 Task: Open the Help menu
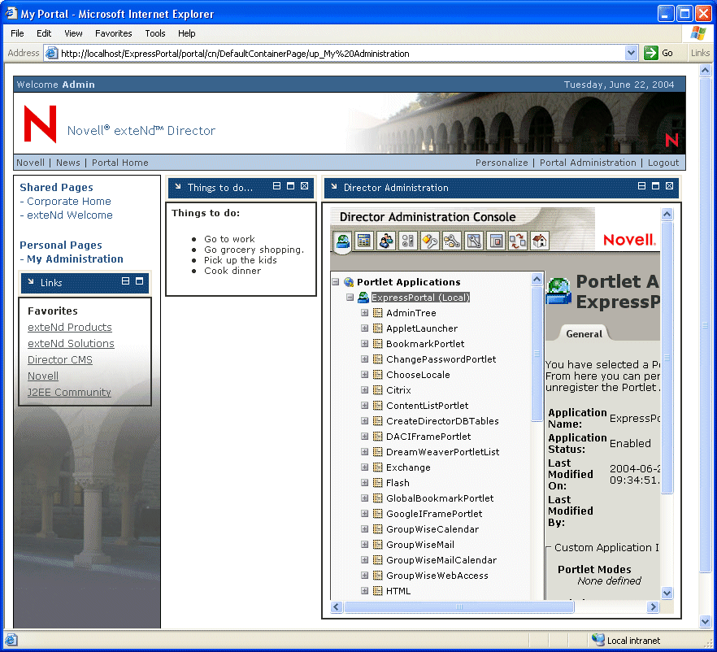pyautogui.click(x=187, y=33)
